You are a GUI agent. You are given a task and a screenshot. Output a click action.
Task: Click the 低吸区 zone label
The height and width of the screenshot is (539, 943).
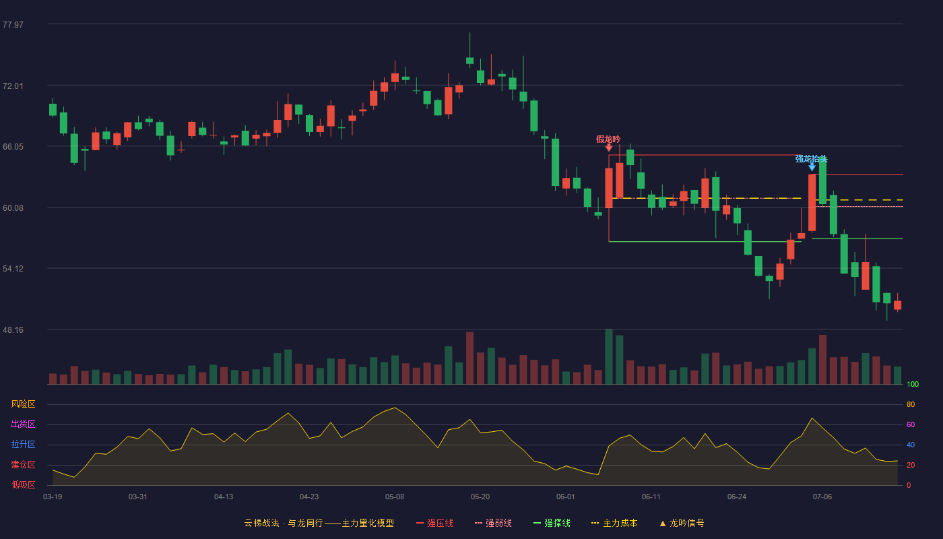(x=23, y=484)
